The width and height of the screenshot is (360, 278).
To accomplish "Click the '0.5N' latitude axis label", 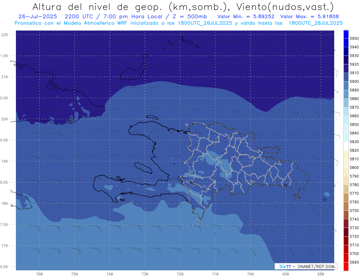I will point(4,98).
